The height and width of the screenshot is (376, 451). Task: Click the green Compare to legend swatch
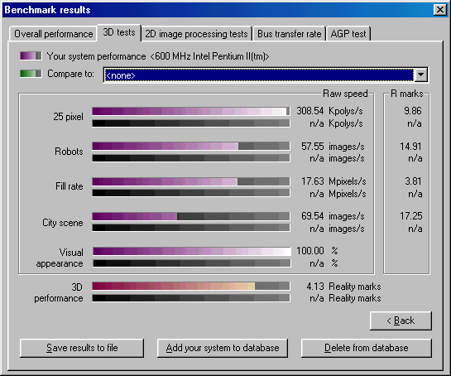pos(31,74)
